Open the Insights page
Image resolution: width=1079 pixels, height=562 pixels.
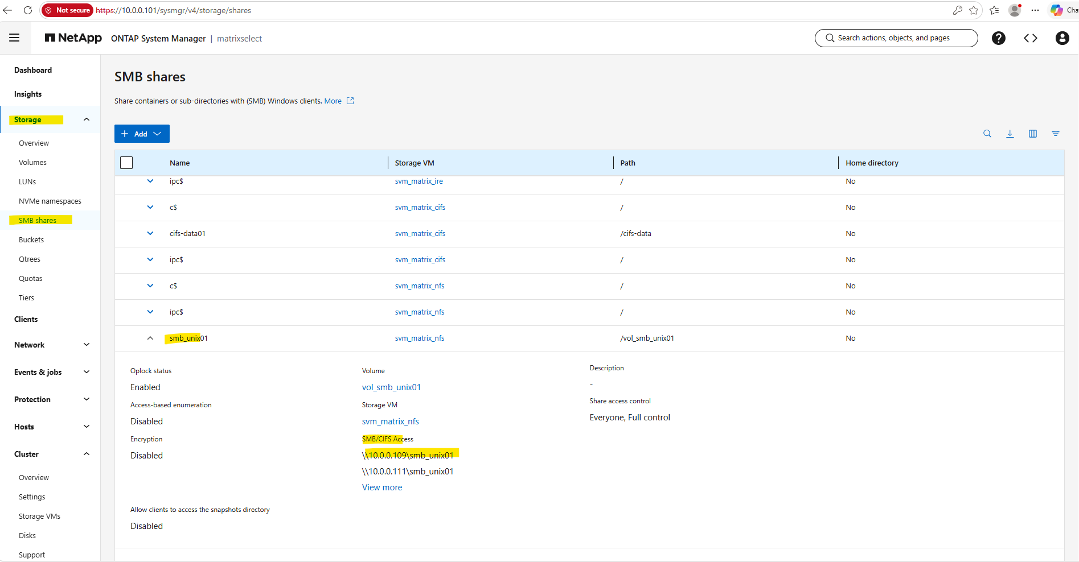28,94
